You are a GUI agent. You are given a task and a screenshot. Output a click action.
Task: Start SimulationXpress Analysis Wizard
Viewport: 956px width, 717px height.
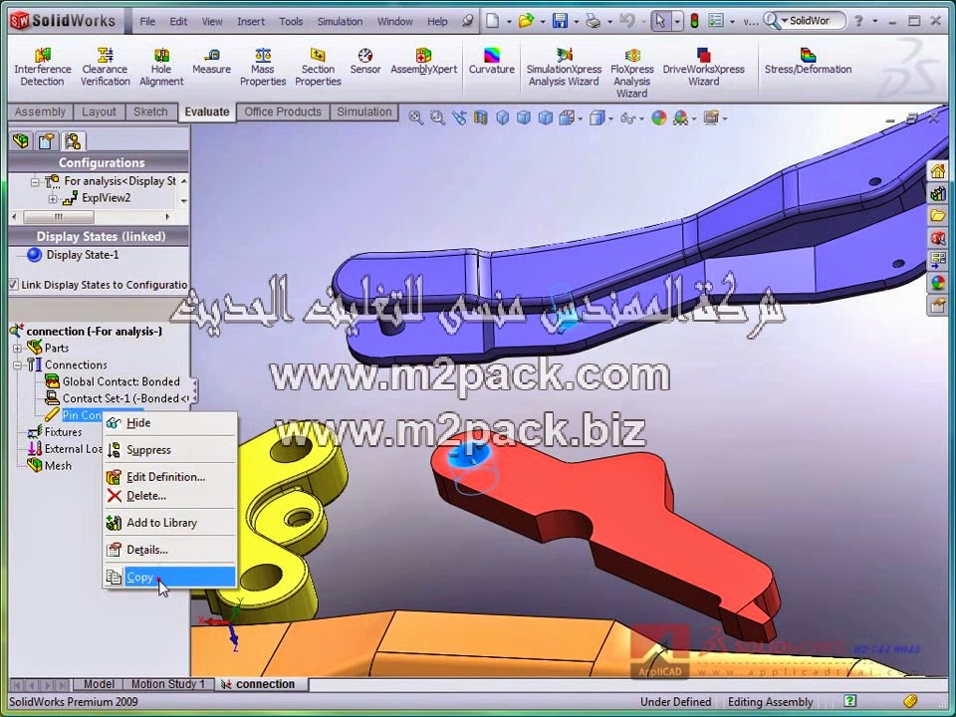click(564, 67)
